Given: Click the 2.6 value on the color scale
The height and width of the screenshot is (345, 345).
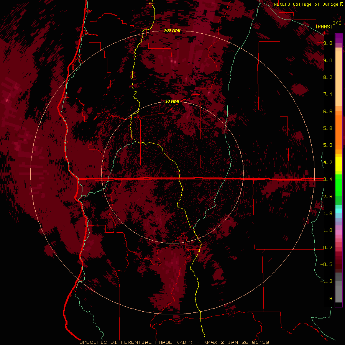Looking at the screenshot, I should [328, 197].
